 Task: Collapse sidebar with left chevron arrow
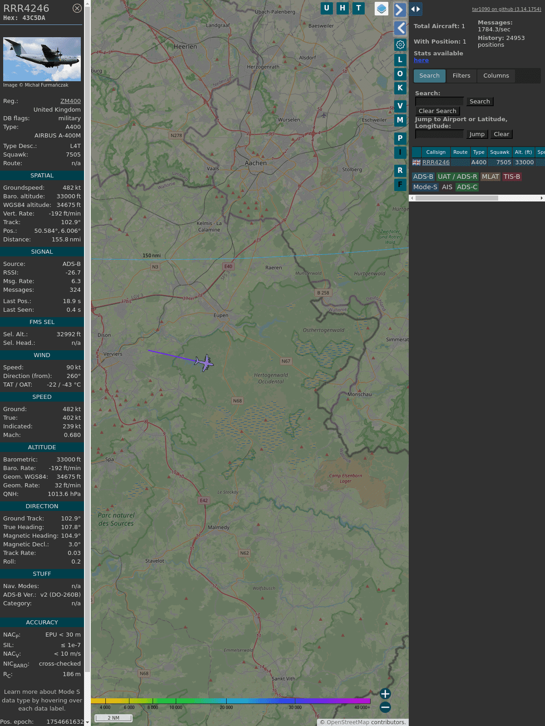tap(400, 28)
